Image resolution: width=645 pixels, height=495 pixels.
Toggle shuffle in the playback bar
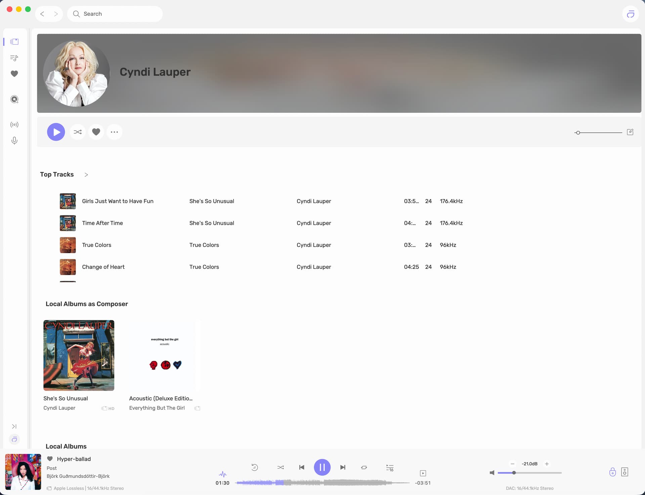tap(281, 467)
